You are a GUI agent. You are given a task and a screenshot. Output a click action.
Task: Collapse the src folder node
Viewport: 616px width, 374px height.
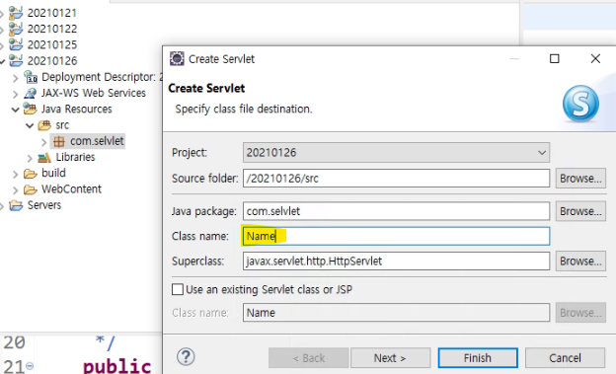30,125
